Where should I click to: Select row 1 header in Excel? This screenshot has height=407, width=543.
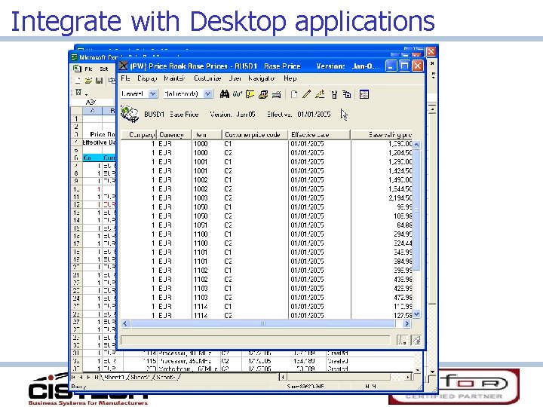click(x=76, y=119)
